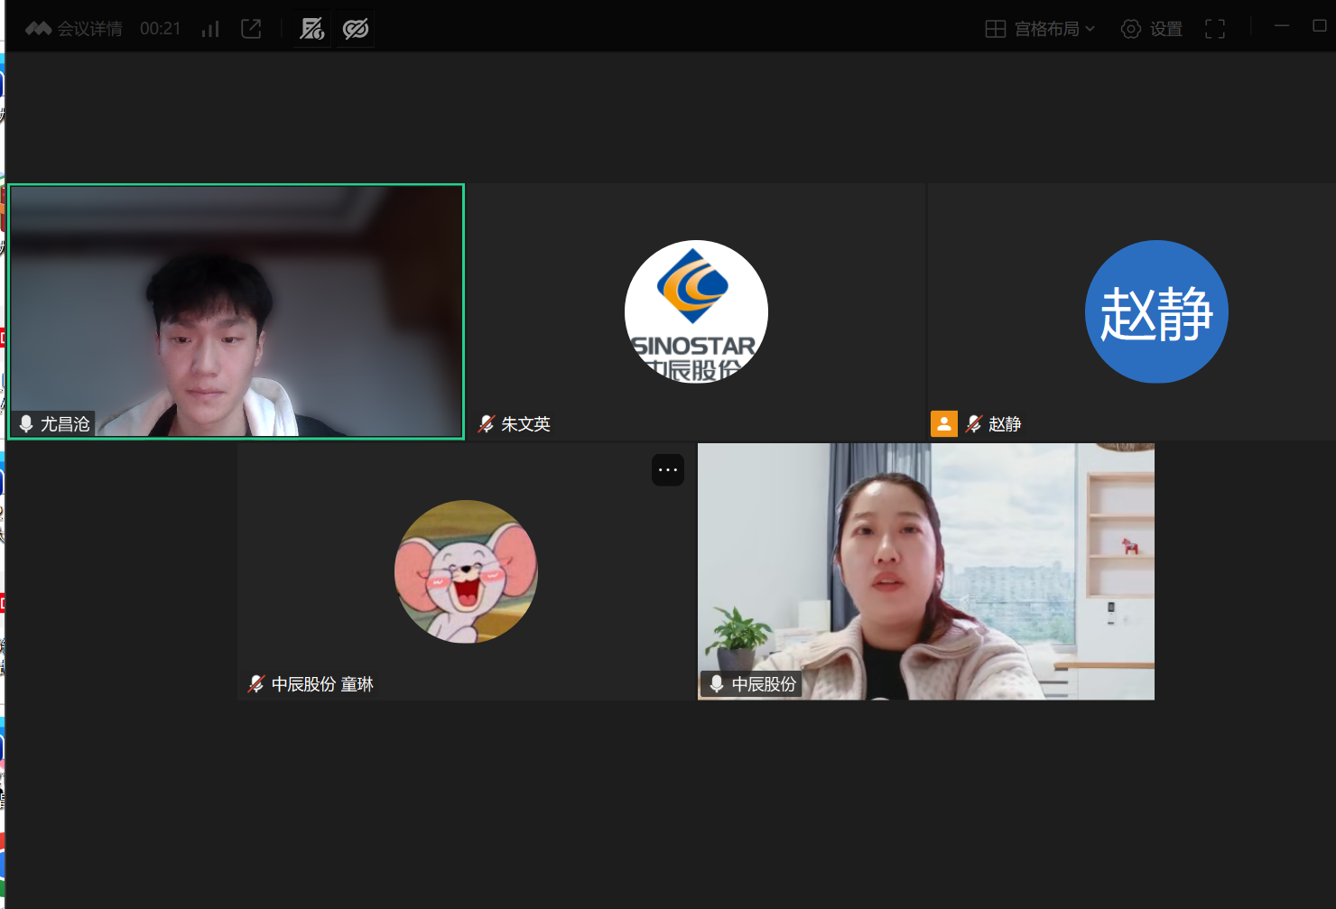Click 中辰股份 童琳's muted microphone icon
Image resolution: width=1336 pixels, height=909 pixels.
tap(256, 684)
